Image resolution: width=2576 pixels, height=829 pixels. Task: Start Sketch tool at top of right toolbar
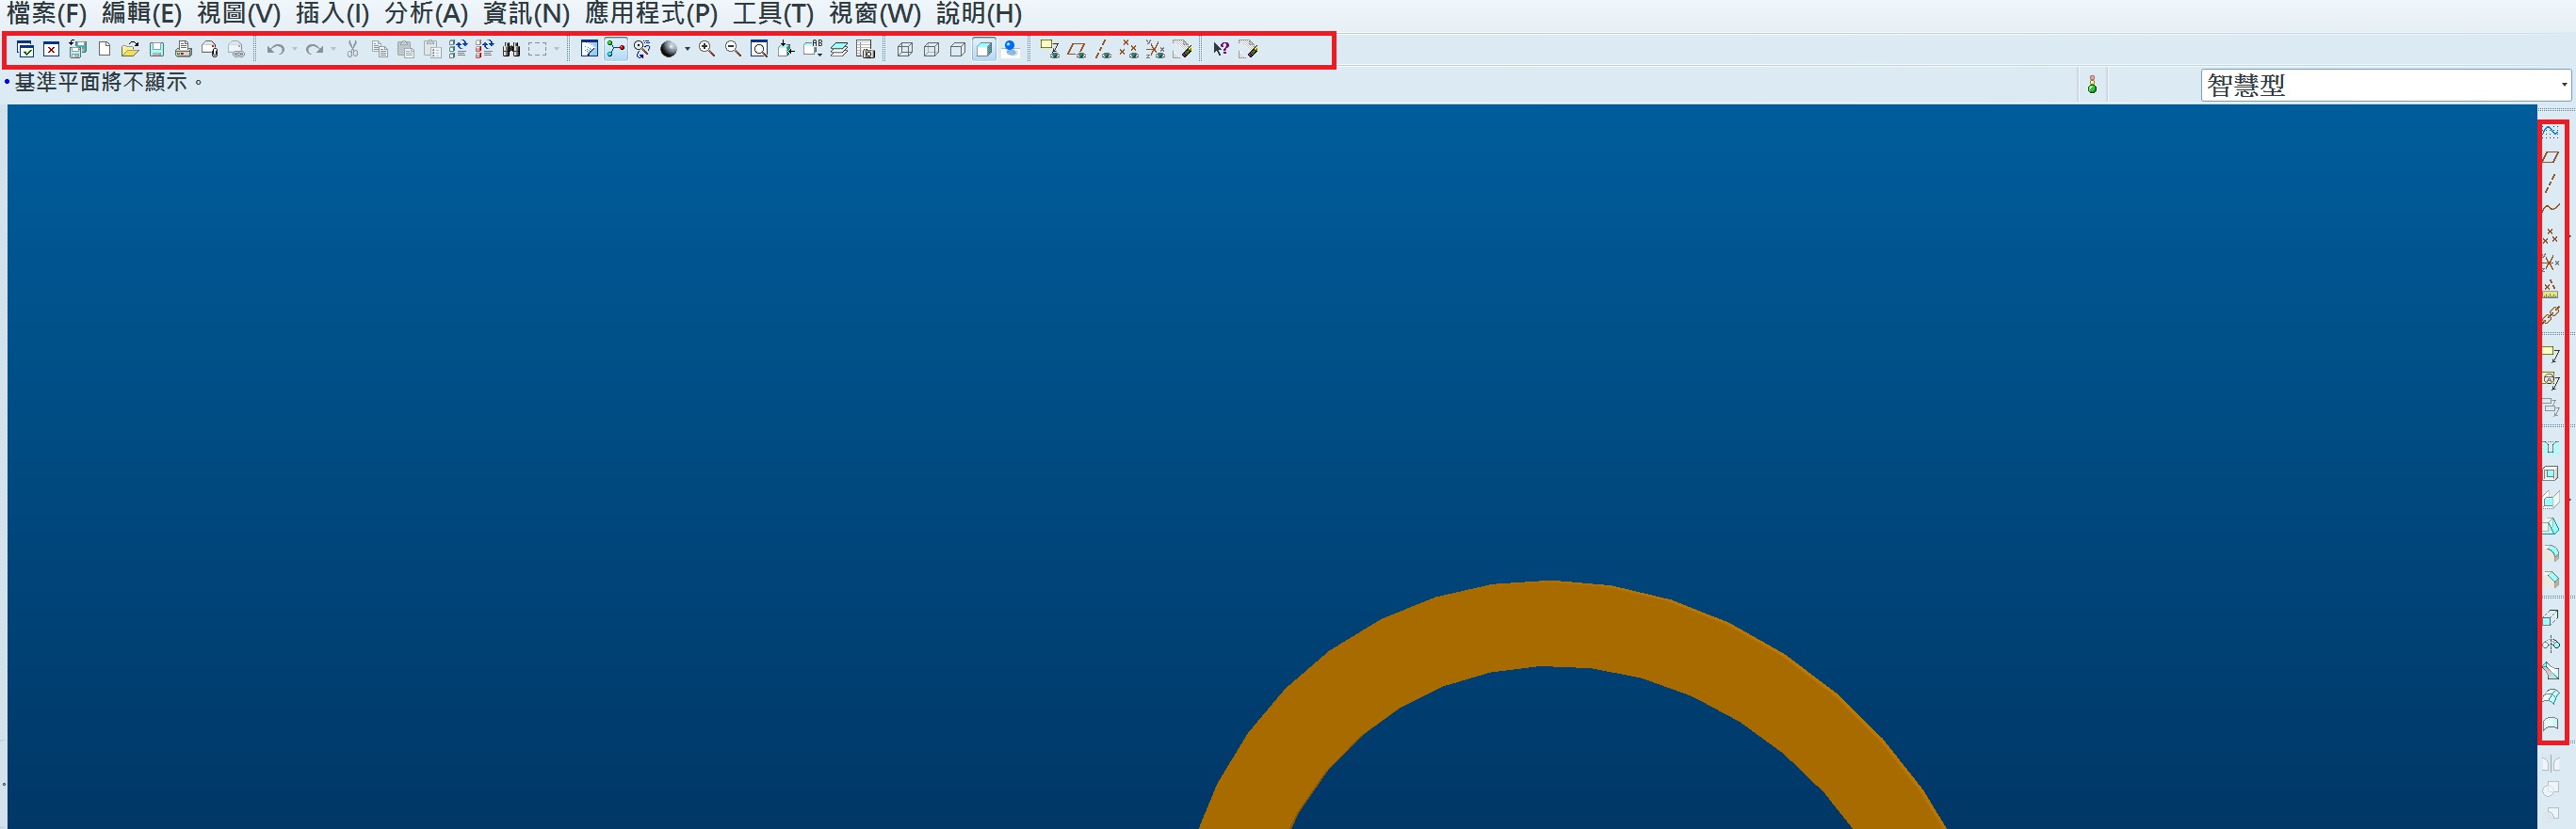point(2551,131)
